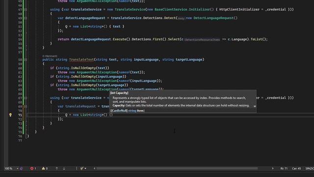The height and width of the screenshot is (177, 314).
Task: Click '[int Capacity]' in the tooltip
Action: coord(119,93)
